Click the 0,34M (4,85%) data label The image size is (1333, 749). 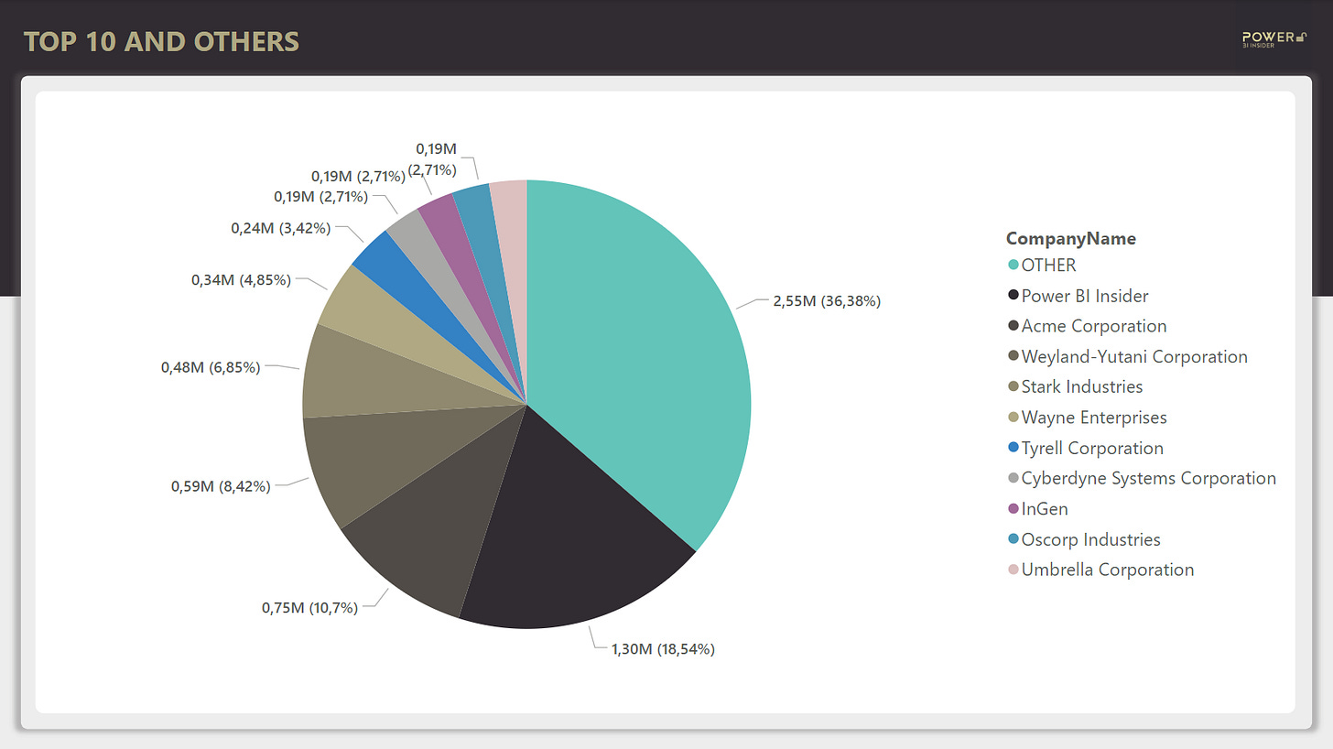tap(242, 280)
